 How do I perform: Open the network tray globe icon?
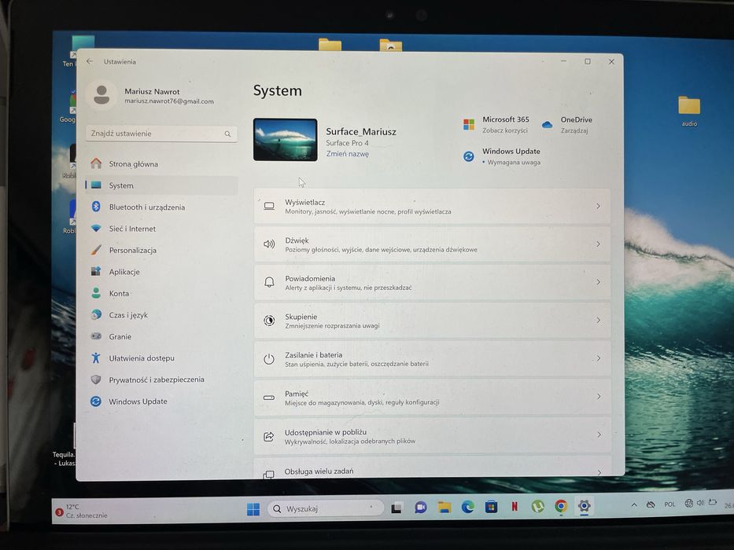pos(688,503)
